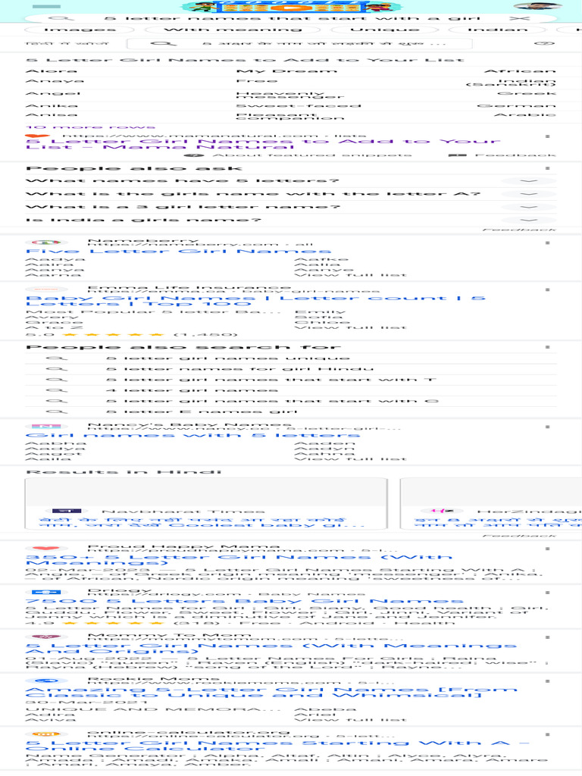Click View full list in Rookie Moms result
This screenshot has width=582, height=776.
click(350, 719)
